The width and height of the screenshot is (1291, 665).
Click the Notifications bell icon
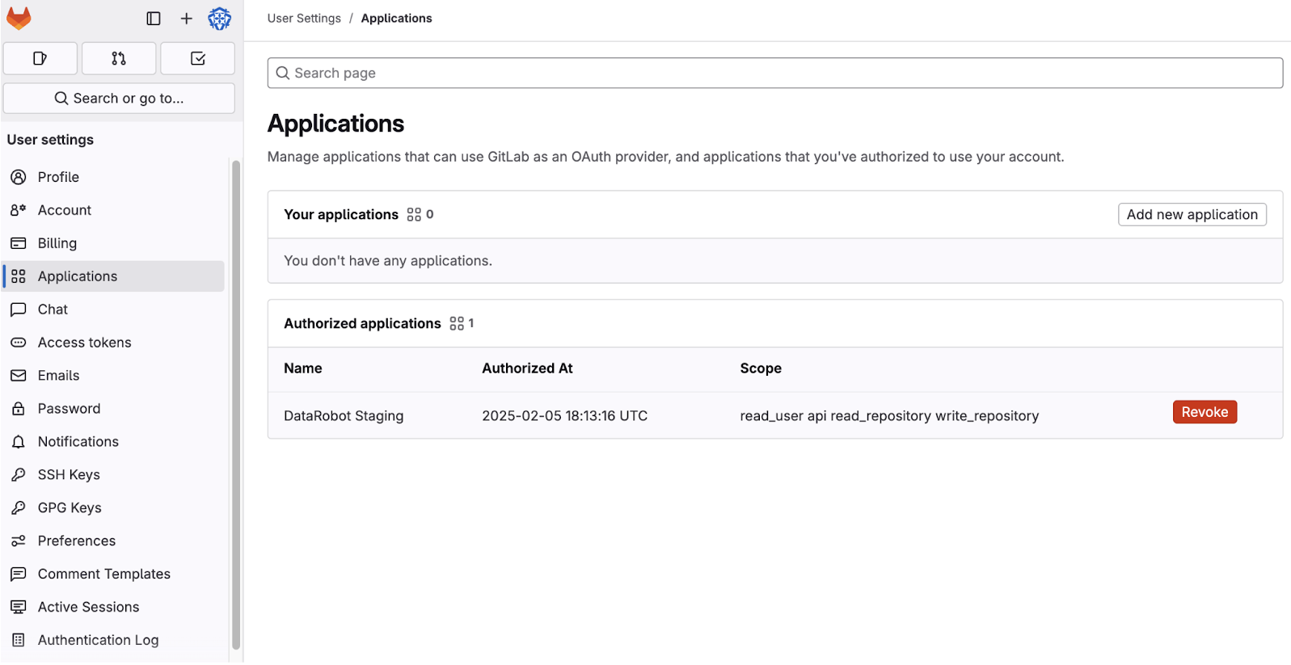[19, 442]
